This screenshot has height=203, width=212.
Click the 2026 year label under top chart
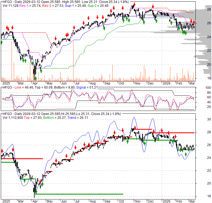(x=166, y=83)
